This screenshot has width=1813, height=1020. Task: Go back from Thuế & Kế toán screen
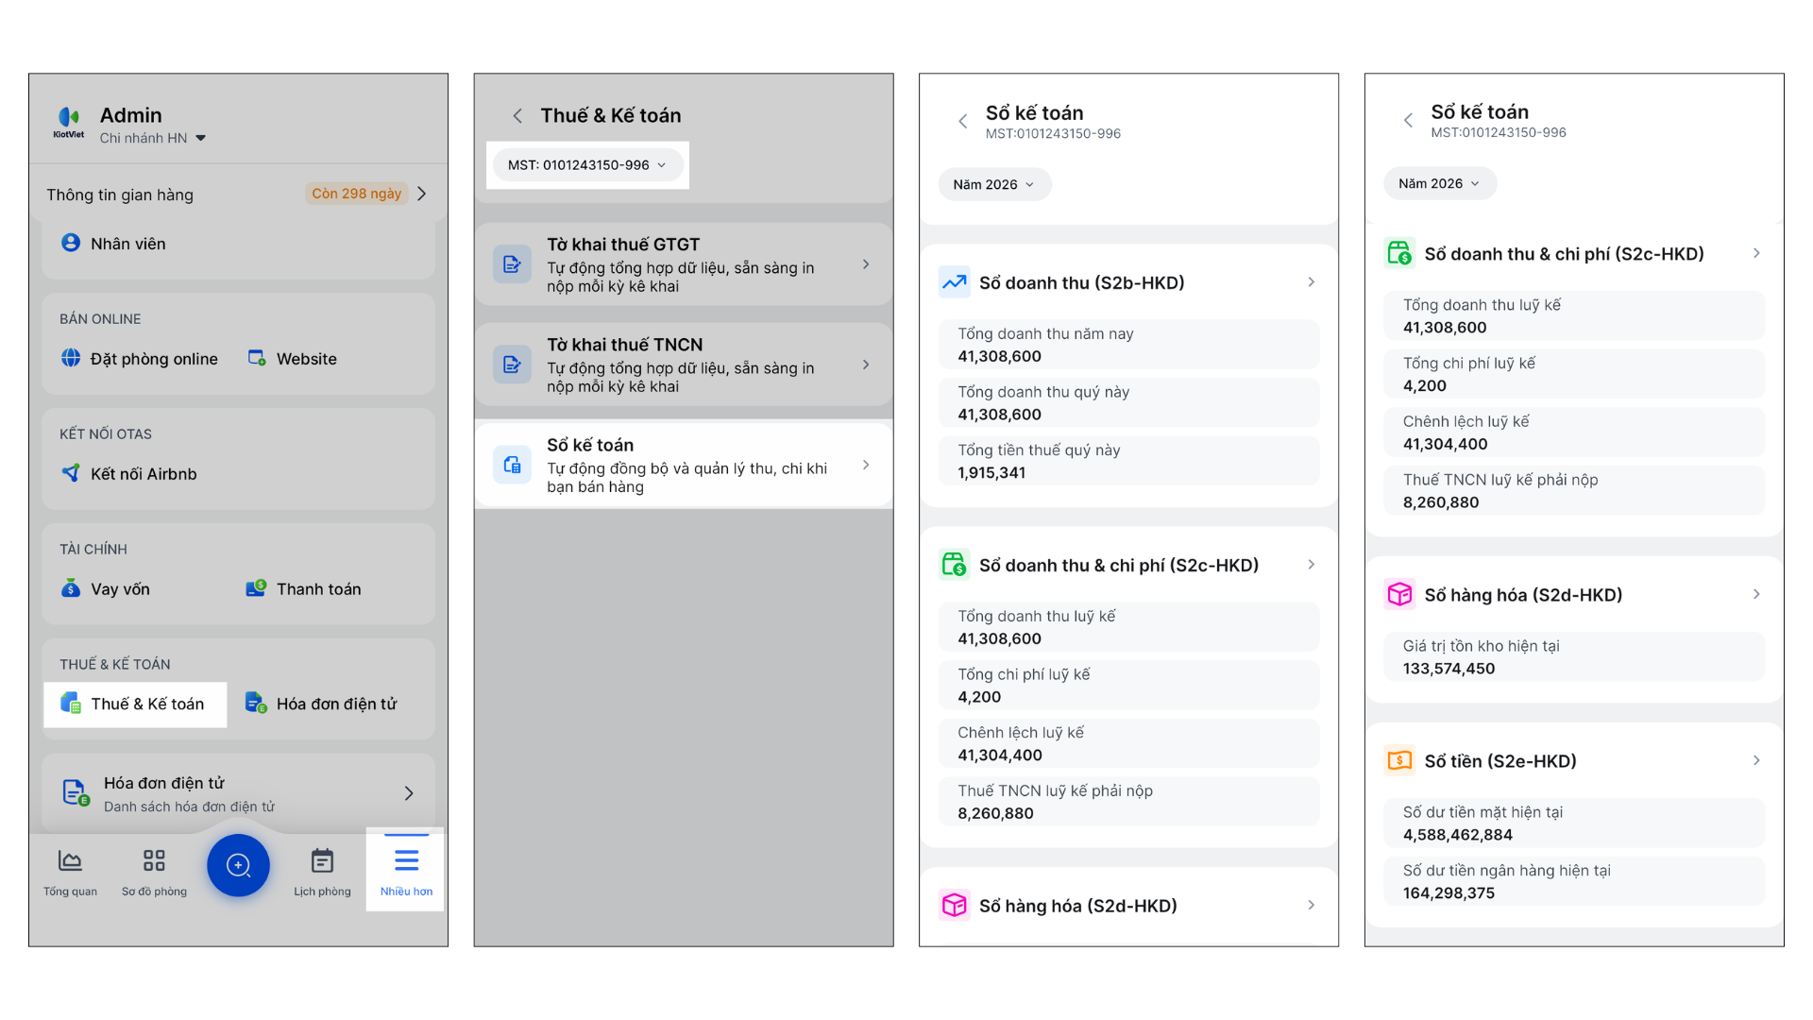(x=517, y=116)
